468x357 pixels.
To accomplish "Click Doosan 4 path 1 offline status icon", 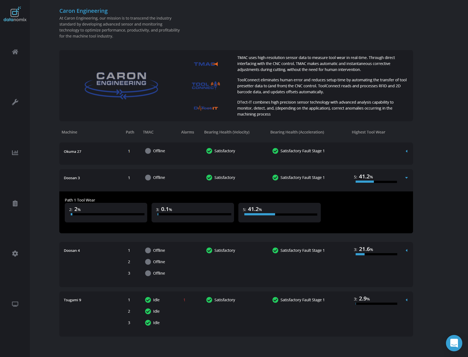I will point(148,250).
